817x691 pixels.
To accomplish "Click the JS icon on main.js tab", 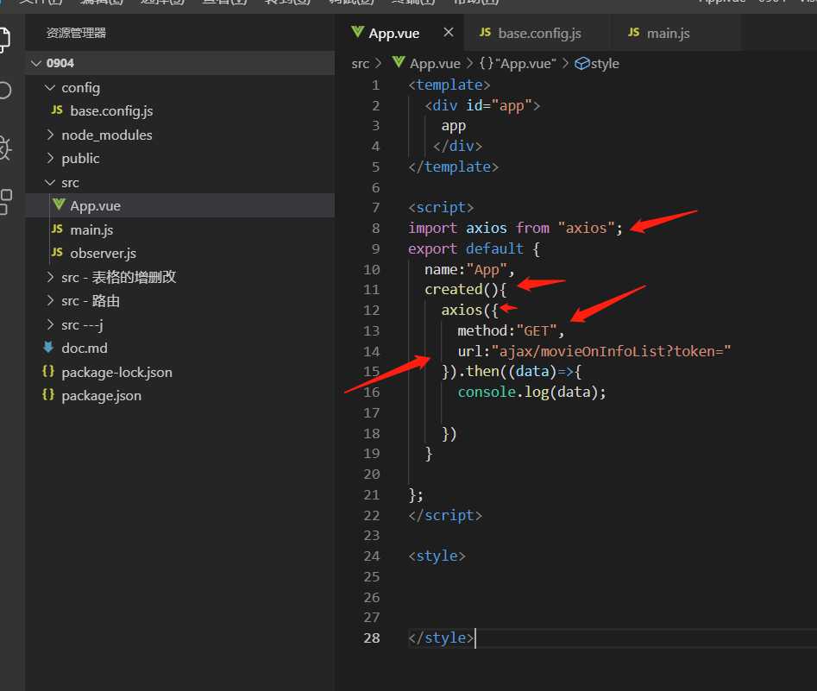I will pos(633,32).
